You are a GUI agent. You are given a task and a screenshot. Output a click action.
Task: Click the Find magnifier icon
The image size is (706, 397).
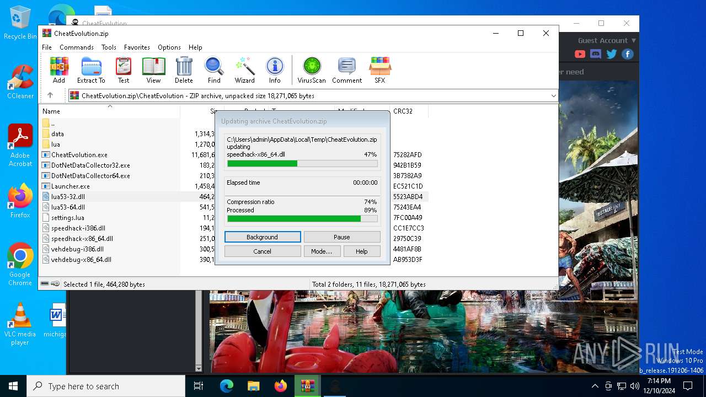[x=214, y=70]
